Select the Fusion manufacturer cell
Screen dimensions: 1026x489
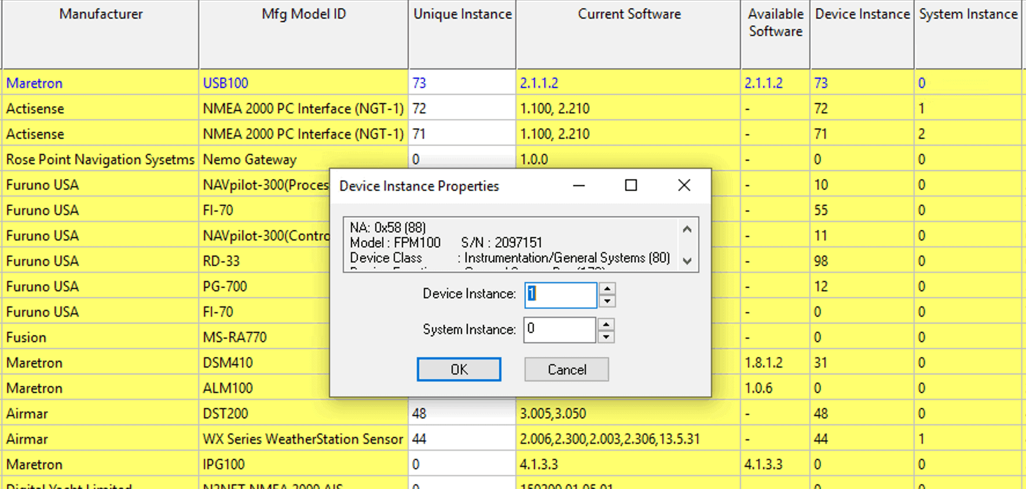(101, 337)
